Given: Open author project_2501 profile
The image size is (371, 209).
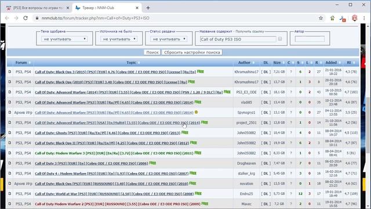Looking at the screenshot, I should tap(246, 122).
